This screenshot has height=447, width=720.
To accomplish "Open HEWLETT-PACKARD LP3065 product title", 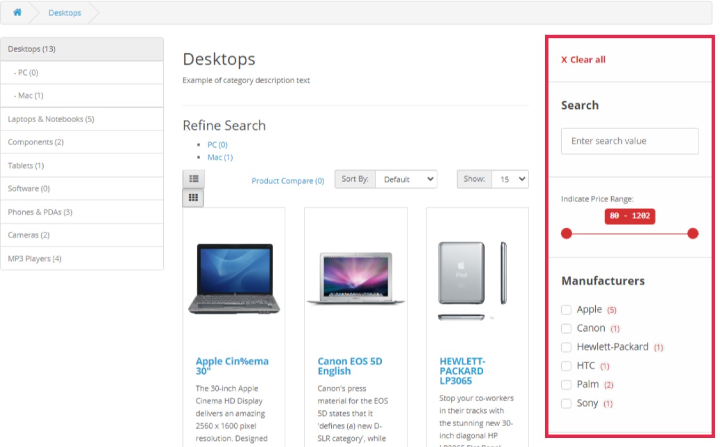I will pos(462,371).
